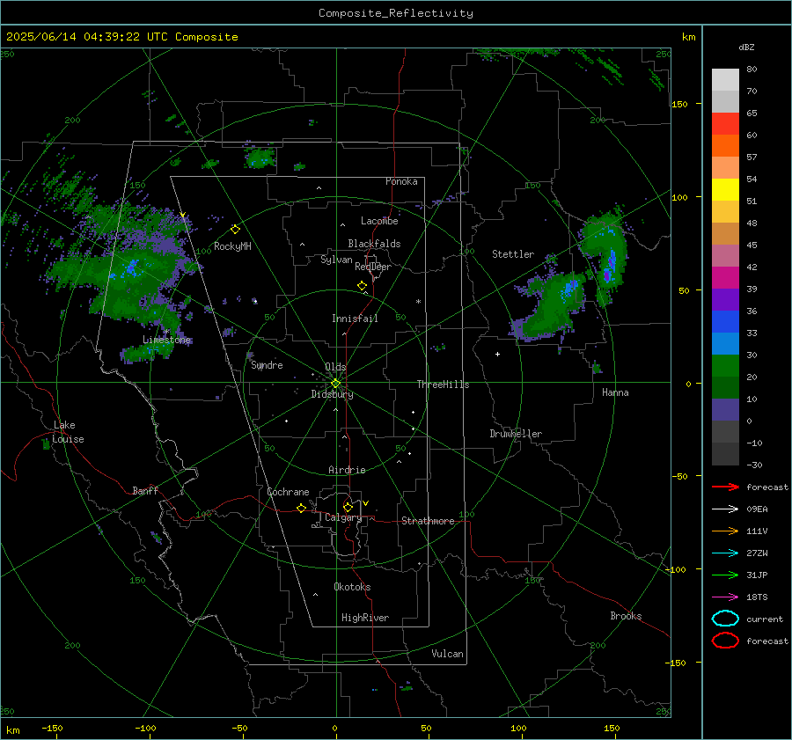Click the Strathmore city label
Image resolution: width=792 pixels, height=740 pixels.
(428, 521)
